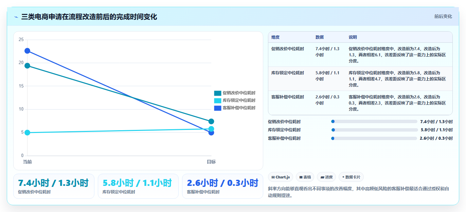Click the 数据卡片 tag
The width and height of the screenshot is (466, 212).
(x=351, y=177)
